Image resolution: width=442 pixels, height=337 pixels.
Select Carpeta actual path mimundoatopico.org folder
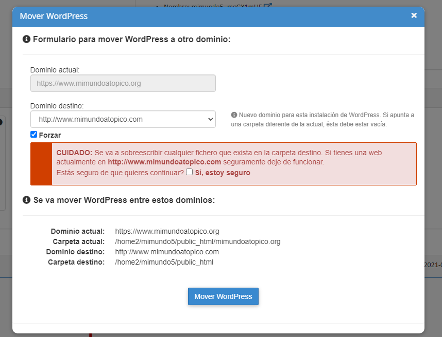[x=198, y=242]
